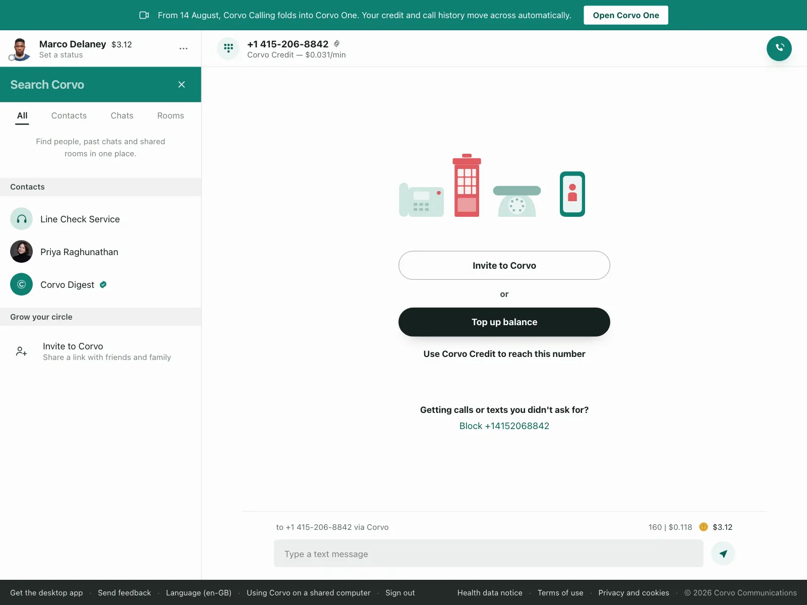
Task: Click the small icon next to the phone number
Action: [x=337, y=44]
